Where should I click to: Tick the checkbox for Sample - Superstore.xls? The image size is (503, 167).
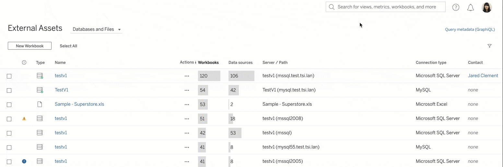point(9,104)
